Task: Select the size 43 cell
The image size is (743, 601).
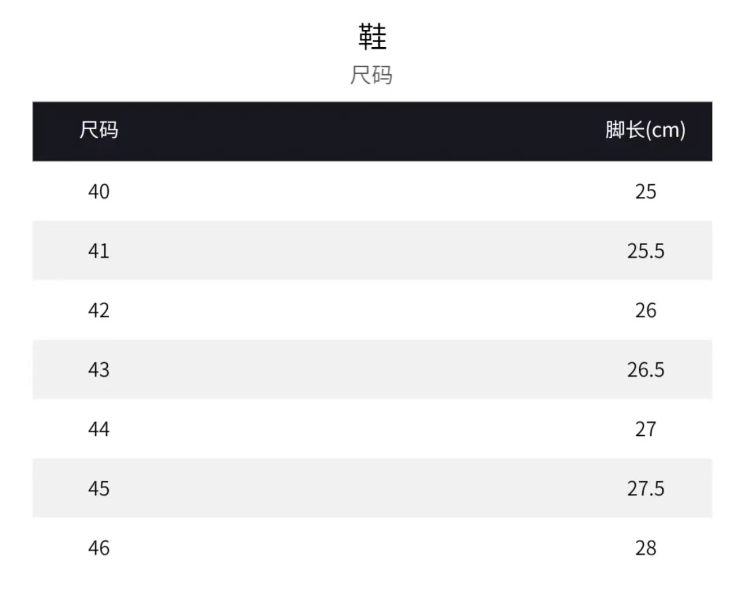Action: click(98, 370)
